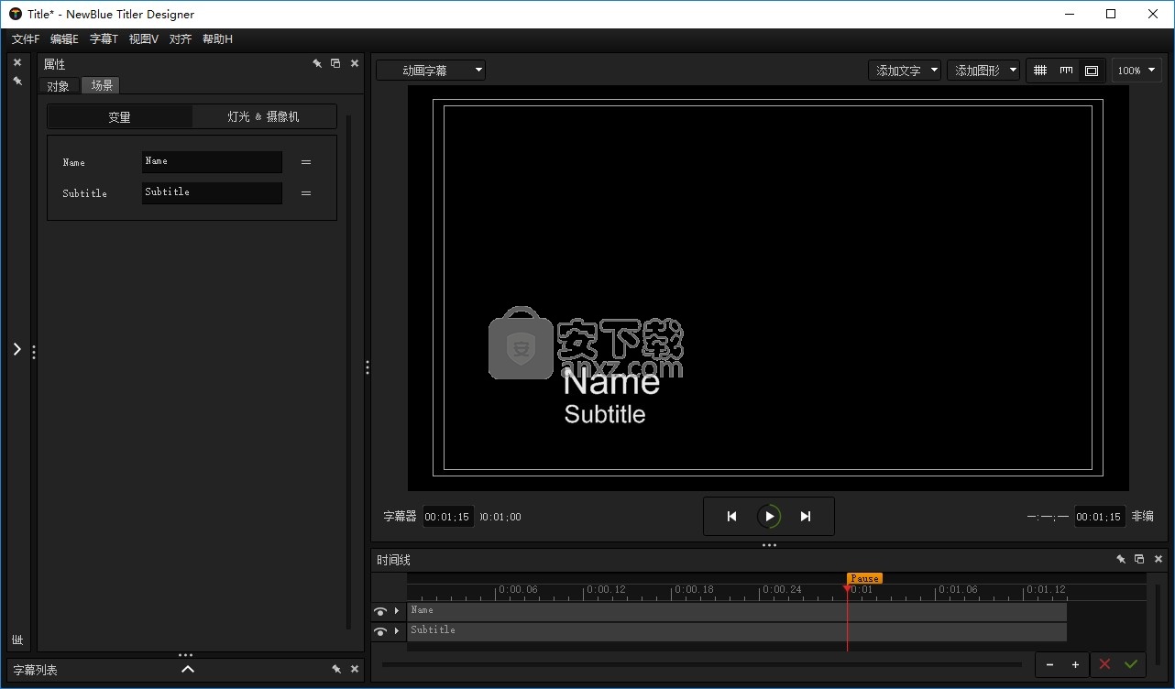The image size is (1175, 689).
Task: Close the 属性 properties panel
Action: pyautogui.click(x=355, y=63)
